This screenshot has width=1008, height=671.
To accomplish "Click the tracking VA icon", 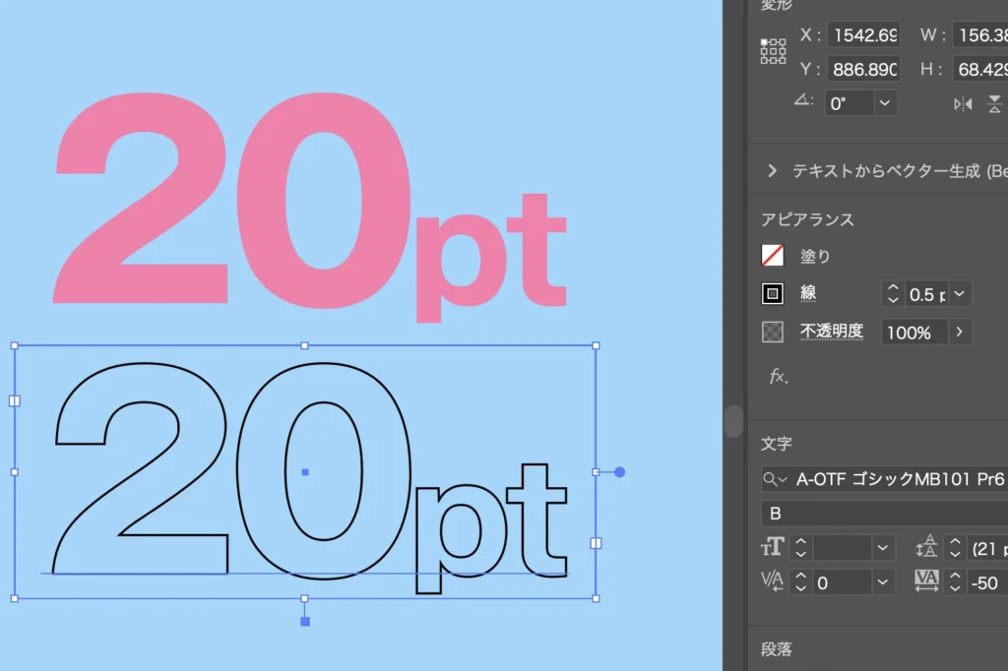I will (926, 582).
